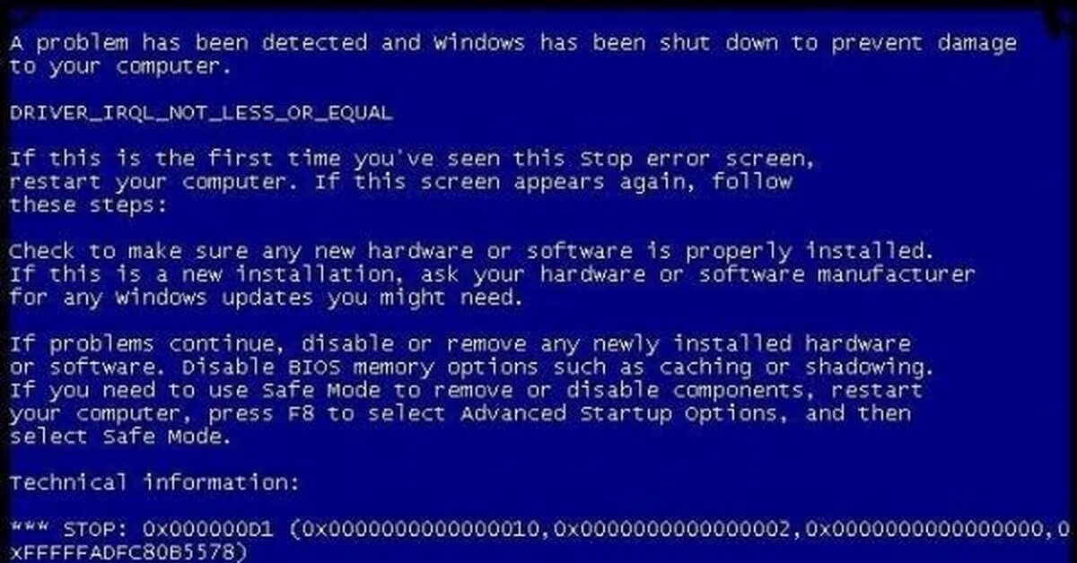Select the first parameter 0x0000000000000010
The height and width of the screenshot is (563, 1077).
(422, 529)
